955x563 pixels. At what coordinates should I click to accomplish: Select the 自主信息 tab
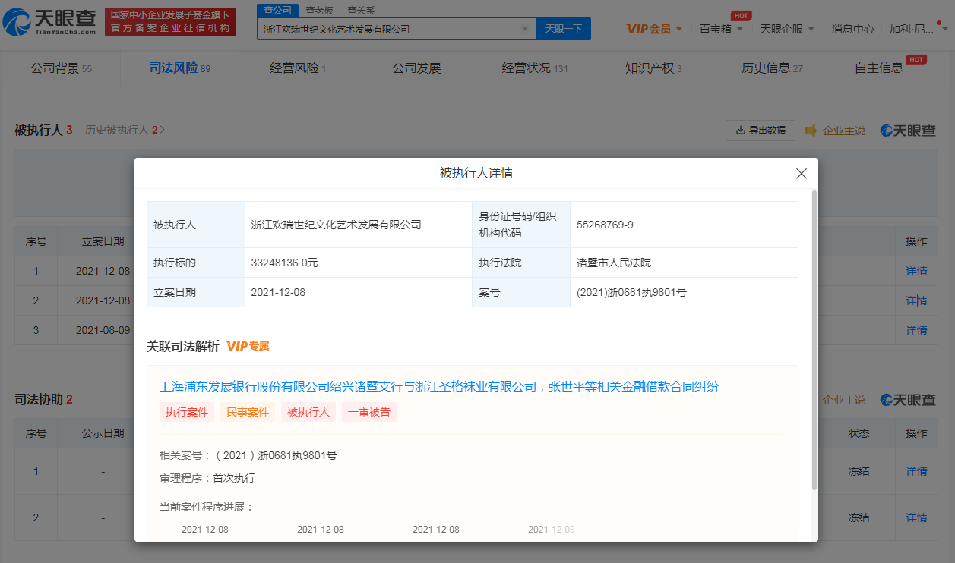click(x=879, y=68)
